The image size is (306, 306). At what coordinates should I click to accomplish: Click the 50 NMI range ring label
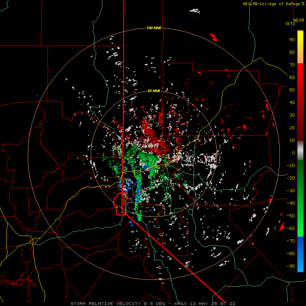point(154,91)
